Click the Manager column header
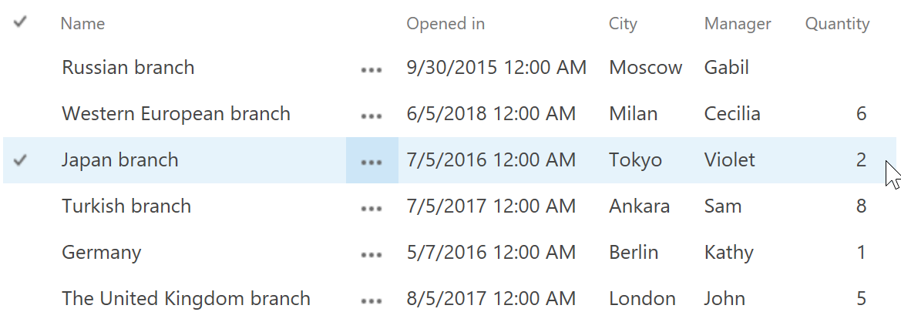901x312 pixels. [738, 24]
